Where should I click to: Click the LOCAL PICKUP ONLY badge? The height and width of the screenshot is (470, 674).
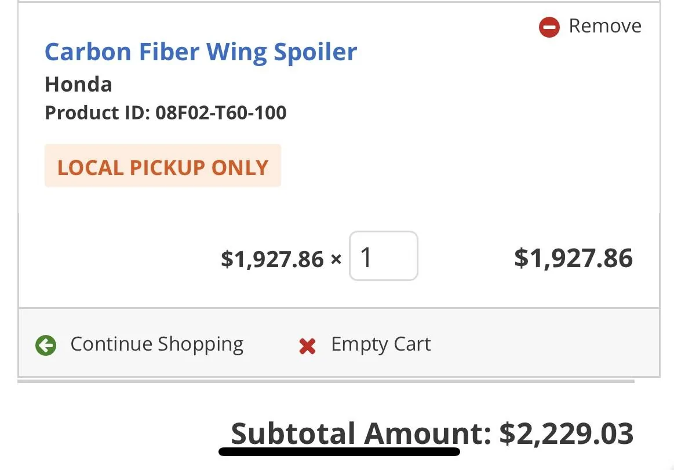click(x=163, y=166)
